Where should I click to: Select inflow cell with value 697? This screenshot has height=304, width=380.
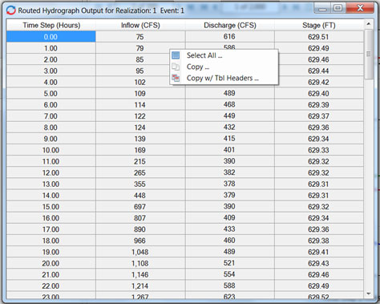[140, 207]
